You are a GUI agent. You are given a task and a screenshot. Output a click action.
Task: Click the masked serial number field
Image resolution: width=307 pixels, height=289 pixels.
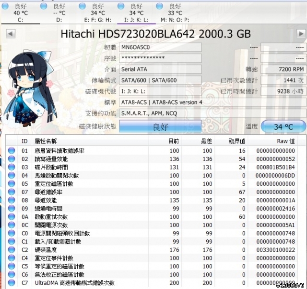(160, 58)
